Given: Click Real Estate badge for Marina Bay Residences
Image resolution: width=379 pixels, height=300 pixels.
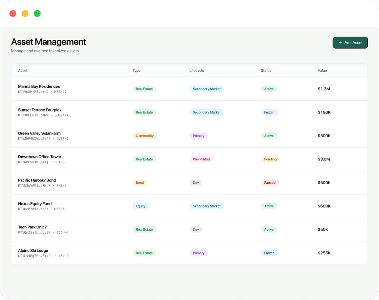Looking at the screenshot, I should click(144, 89).
